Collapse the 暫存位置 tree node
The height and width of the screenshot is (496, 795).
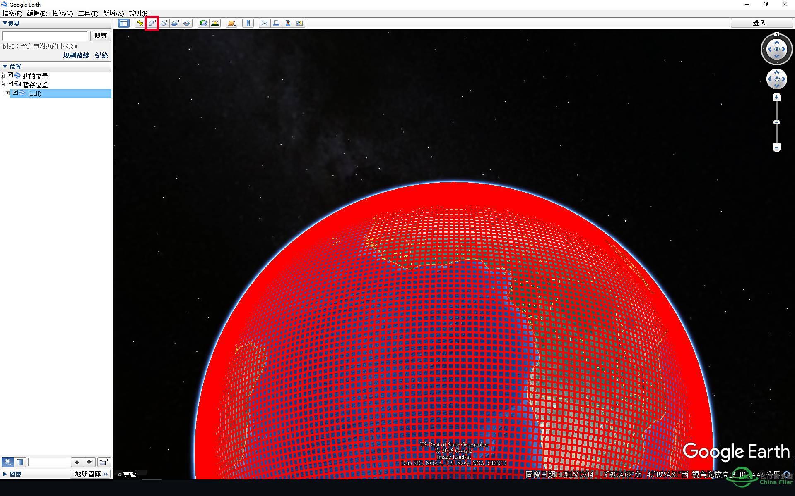pos(3,84)
